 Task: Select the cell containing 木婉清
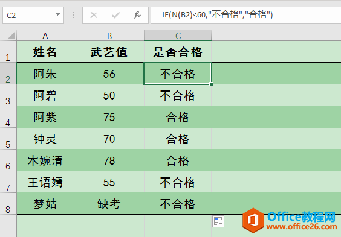[x=45, y=160]
